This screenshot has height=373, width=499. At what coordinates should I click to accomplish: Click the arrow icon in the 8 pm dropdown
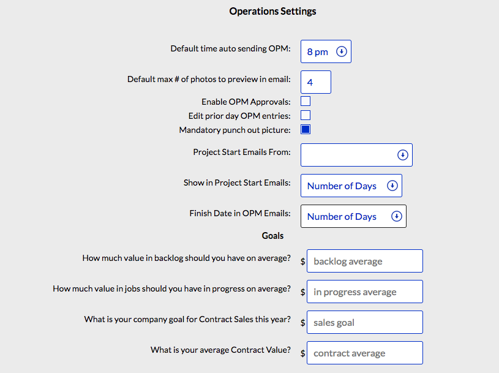(342, 51)
